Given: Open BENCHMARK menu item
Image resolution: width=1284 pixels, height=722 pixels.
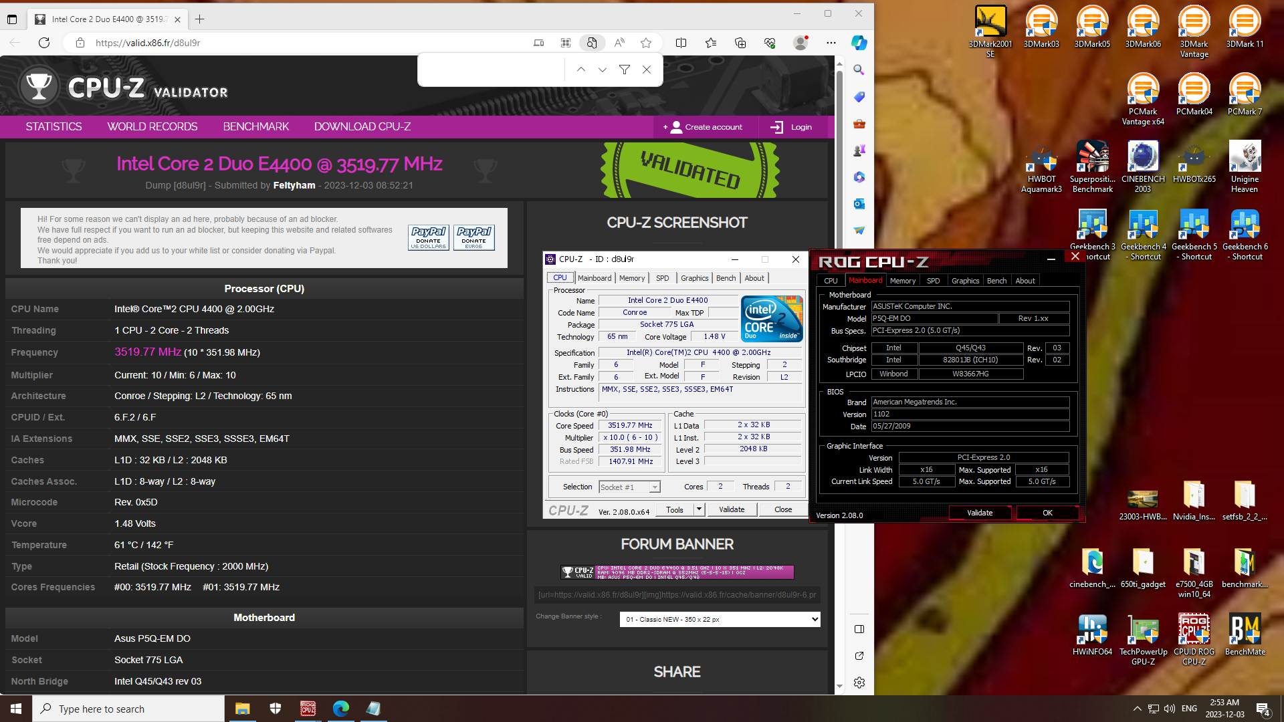Looking at the screenshot, I should (x=255, y=126).
